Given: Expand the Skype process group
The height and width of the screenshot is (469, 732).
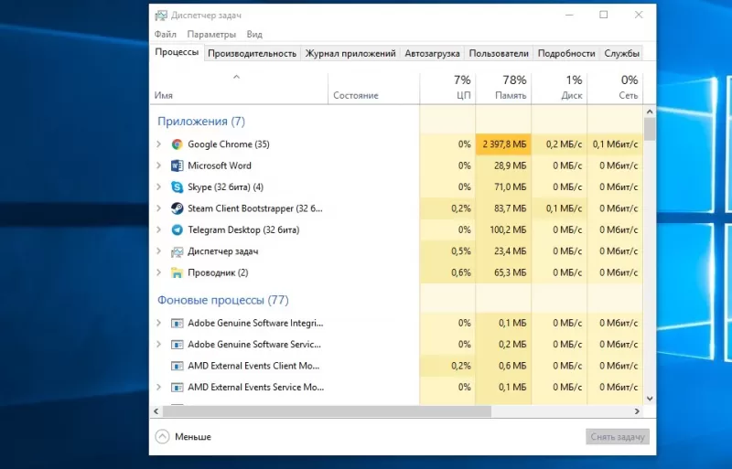Looking at the screenshot, I should click(x=158, y=187).
